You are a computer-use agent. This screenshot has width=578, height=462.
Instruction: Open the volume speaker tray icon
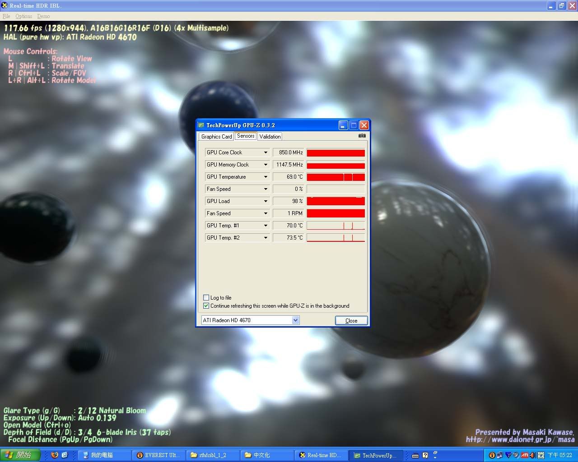(532, 455)
